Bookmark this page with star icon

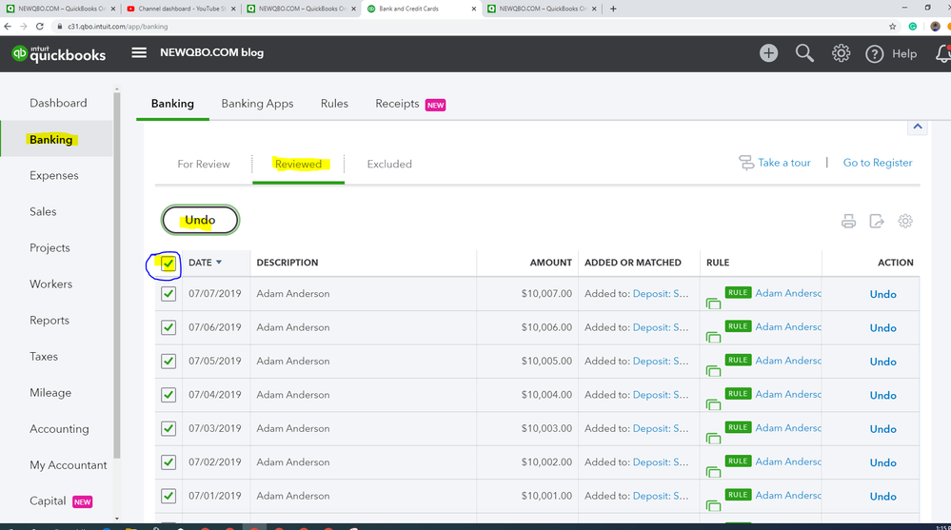[x=892, y=27]
